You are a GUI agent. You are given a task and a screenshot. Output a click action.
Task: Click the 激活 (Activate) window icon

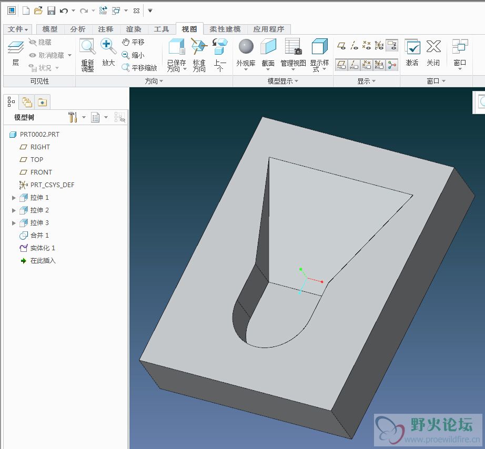tap(412, 47)
